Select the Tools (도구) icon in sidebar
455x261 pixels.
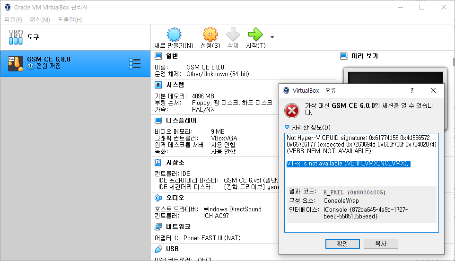coord(16,37)
